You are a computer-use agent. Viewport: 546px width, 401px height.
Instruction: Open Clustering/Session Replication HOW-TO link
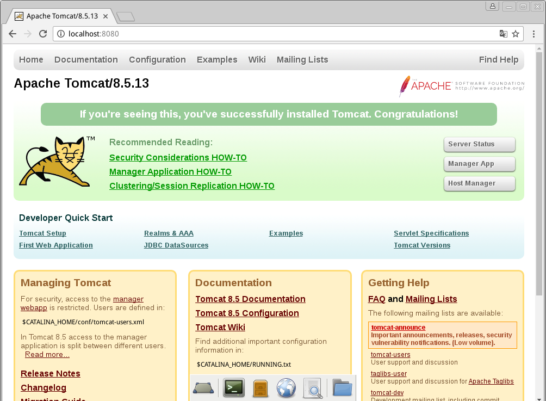pyautogui.click(x=192, y=186)
